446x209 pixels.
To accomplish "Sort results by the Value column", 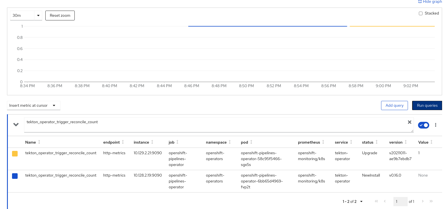I will [x=423, y=142].
